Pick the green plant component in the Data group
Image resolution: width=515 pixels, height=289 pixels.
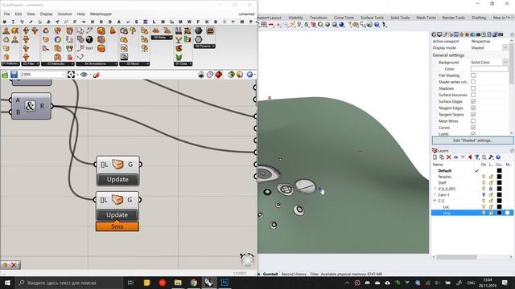click(x=179, y=57)
